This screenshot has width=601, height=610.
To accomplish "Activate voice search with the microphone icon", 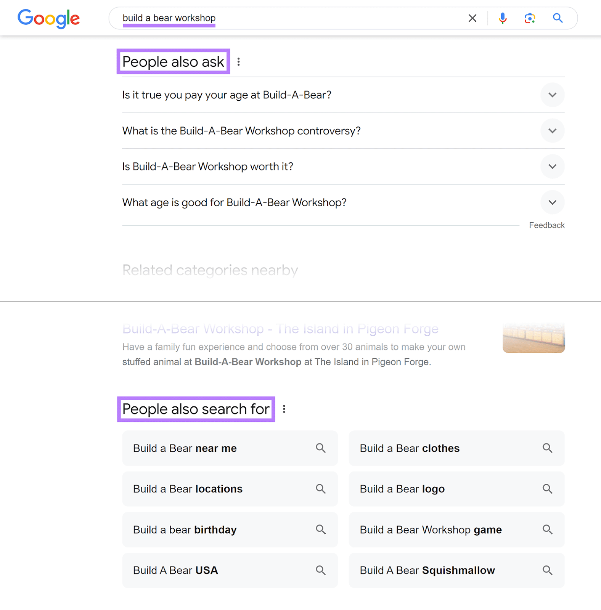I will [503, 18].
